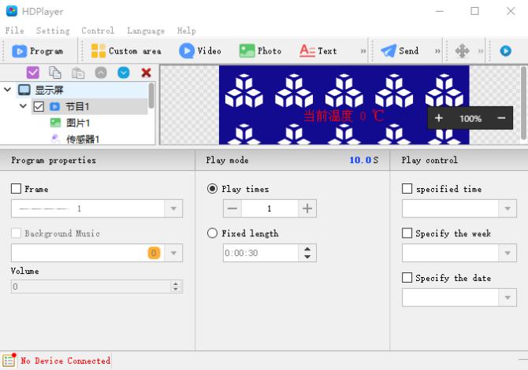Add a Custom area from toolbar
Viewport: 528px width, 370px height.
125,51
